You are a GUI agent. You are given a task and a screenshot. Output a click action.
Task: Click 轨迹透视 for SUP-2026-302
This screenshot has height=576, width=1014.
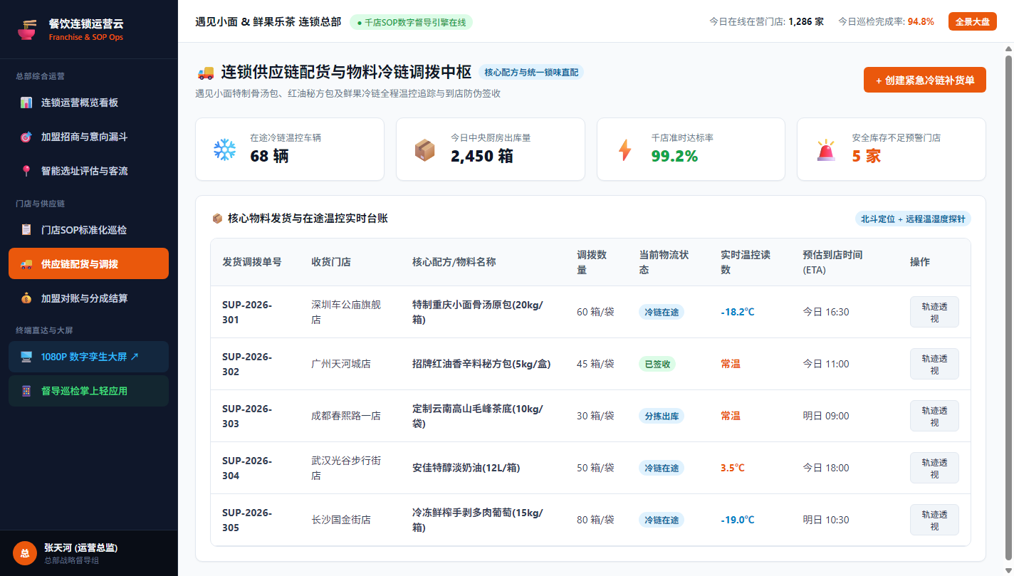pyautogui.click(x=934, y=364)
